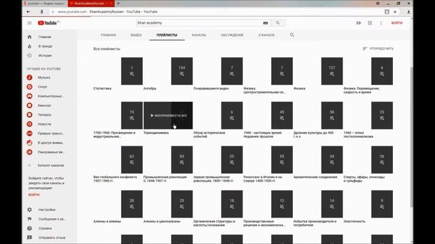This screenshot has width=435, height=244.
Task: Open Алканы и циклоалканы playlist title
Action: click(x=162, y=222)
